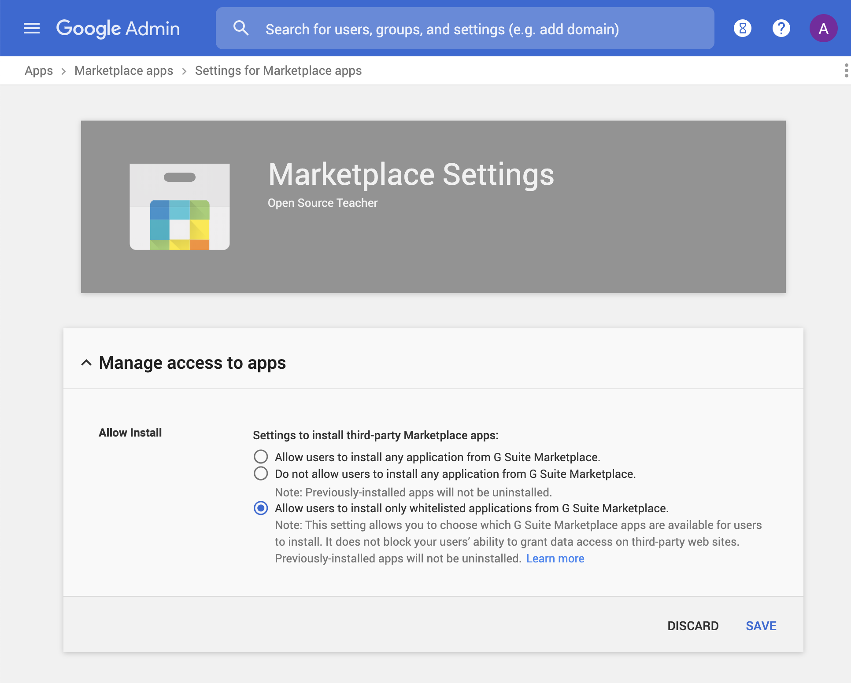Open the hourglass tasks icon
The height and width of the screenshot is (683, 851).
[x=742, y=29]
